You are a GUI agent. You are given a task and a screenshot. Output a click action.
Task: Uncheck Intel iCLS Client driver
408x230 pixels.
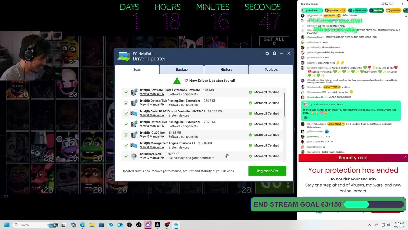point(126,135)
